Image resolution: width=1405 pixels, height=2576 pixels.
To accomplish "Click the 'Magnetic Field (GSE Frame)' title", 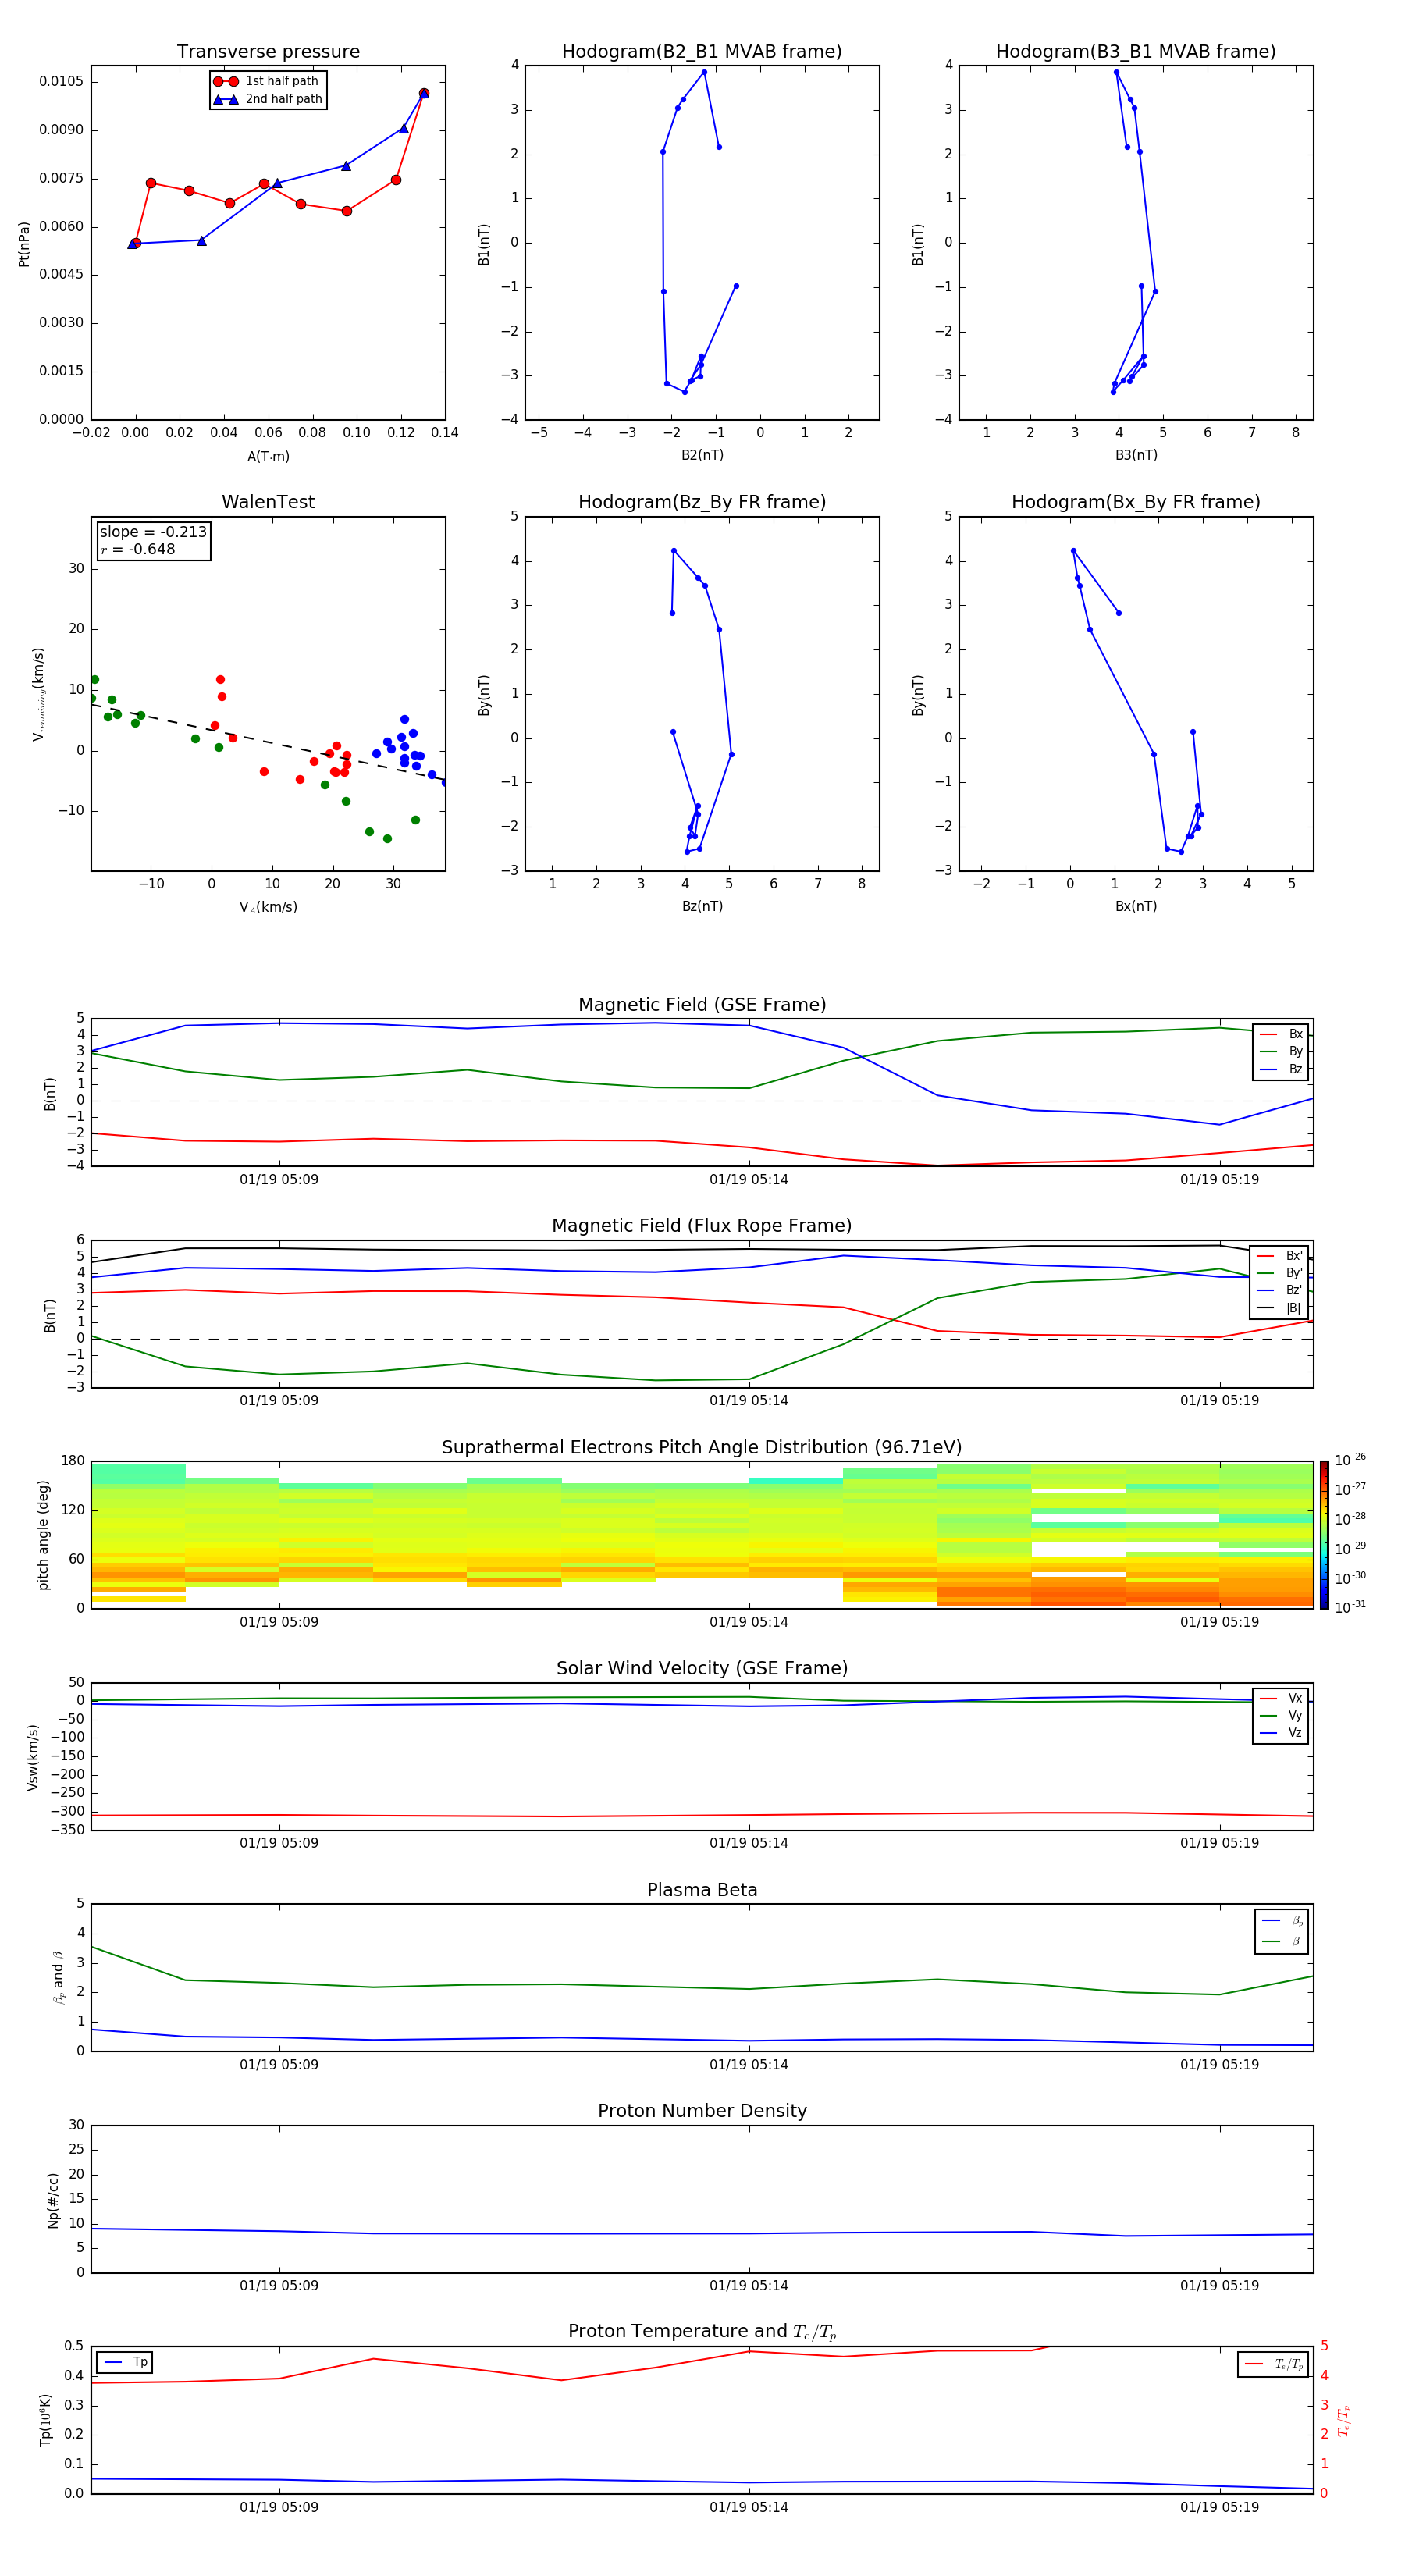I will tap(702, 1005).
